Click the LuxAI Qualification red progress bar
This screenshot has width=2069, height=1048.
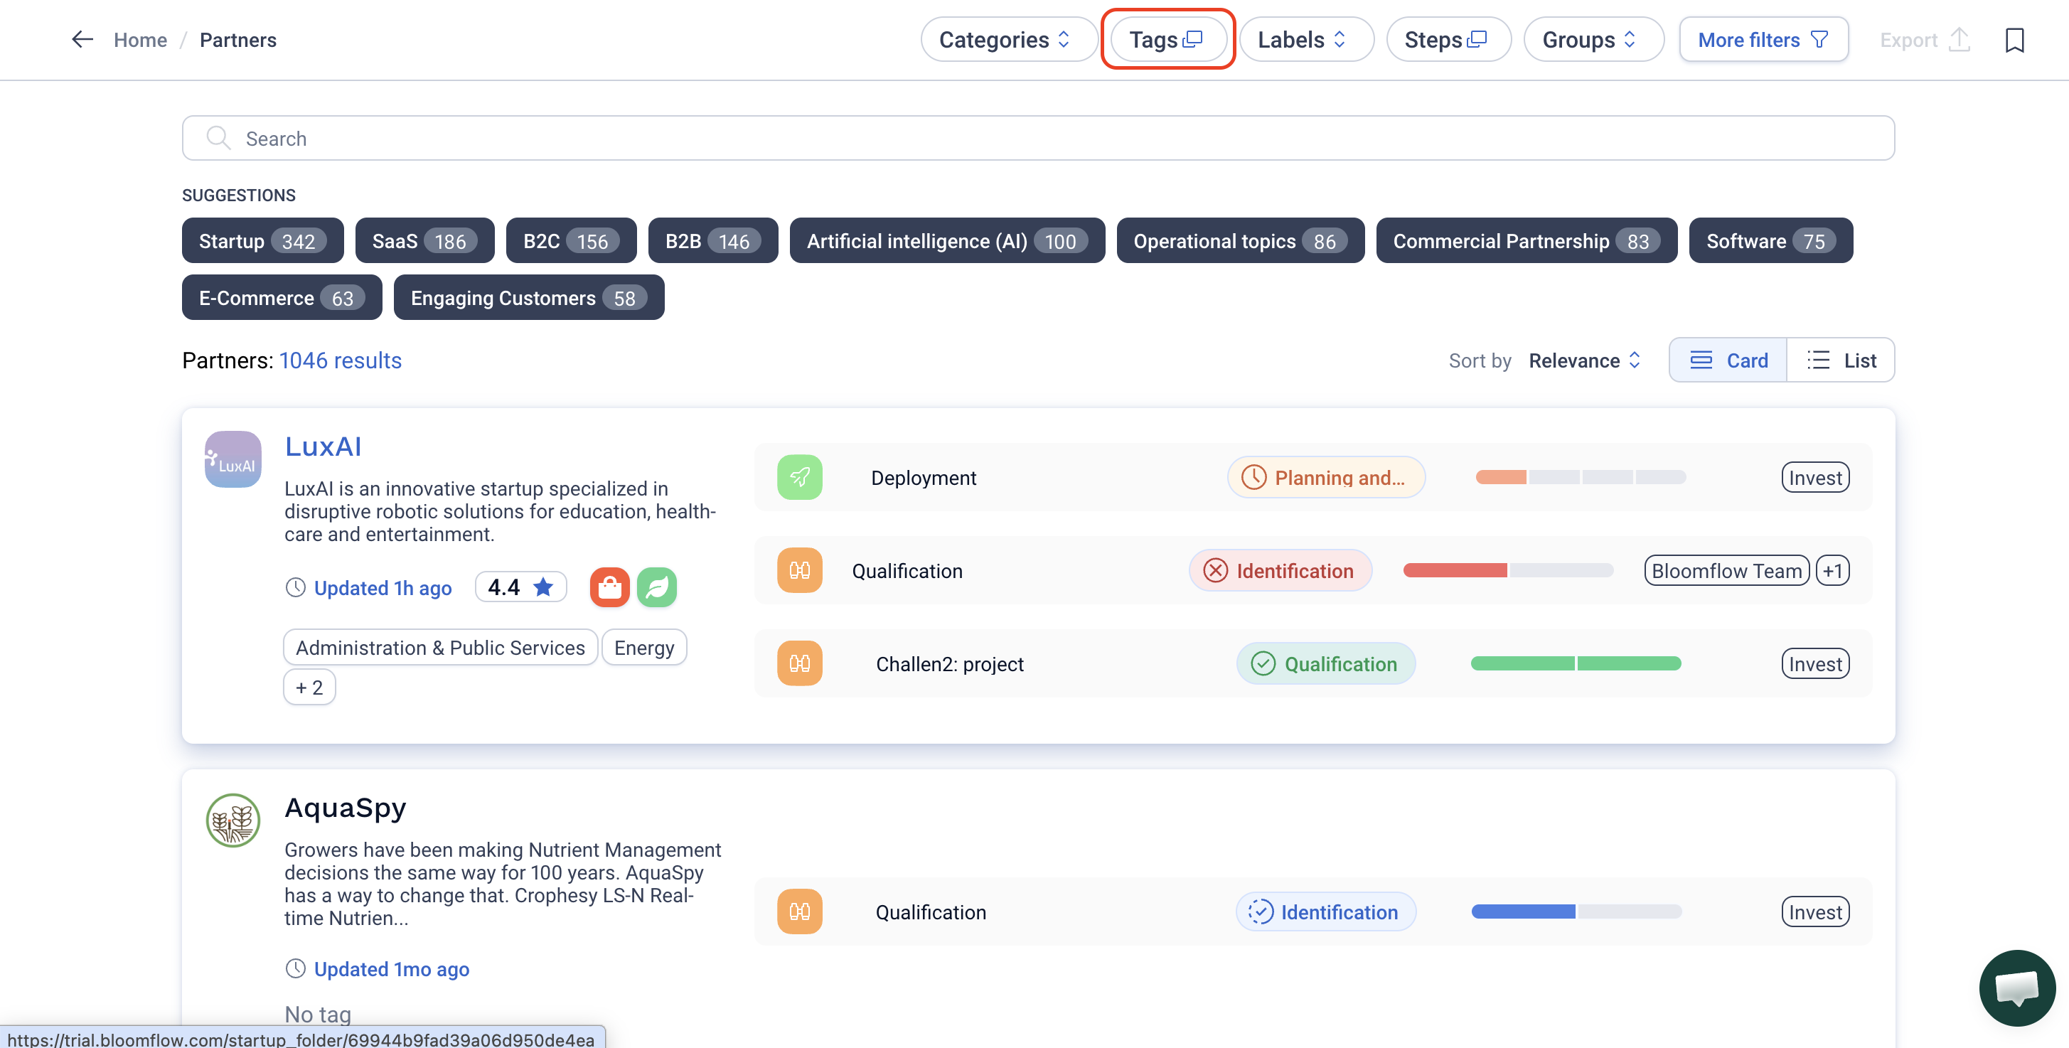click(1508, 570)
